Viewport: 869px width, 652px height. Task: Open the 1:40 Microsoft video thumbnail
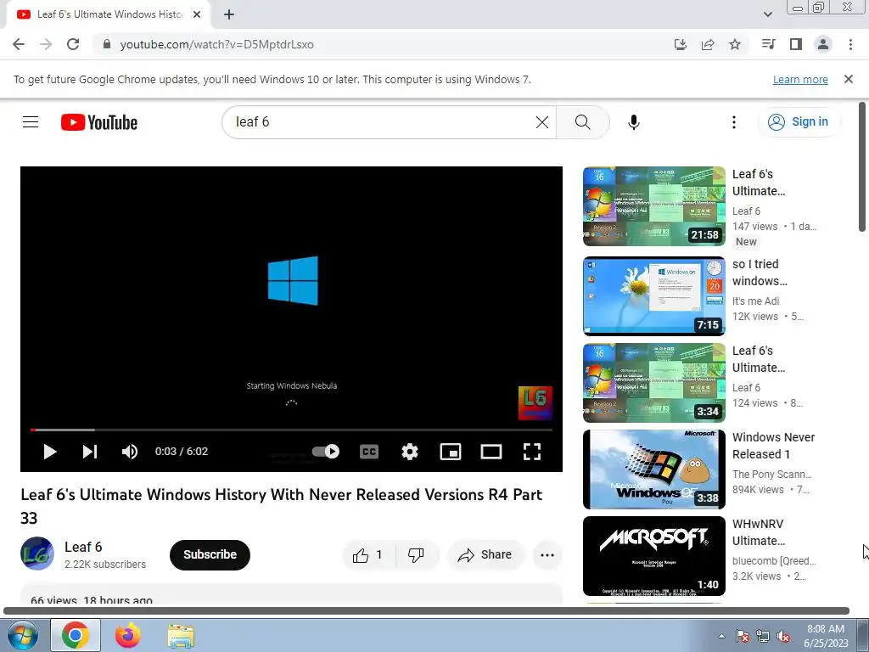[x=654, y=556]
